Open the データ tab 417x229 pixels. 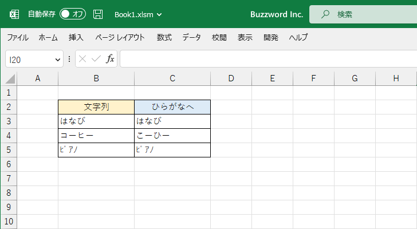(x=192, y=37)
